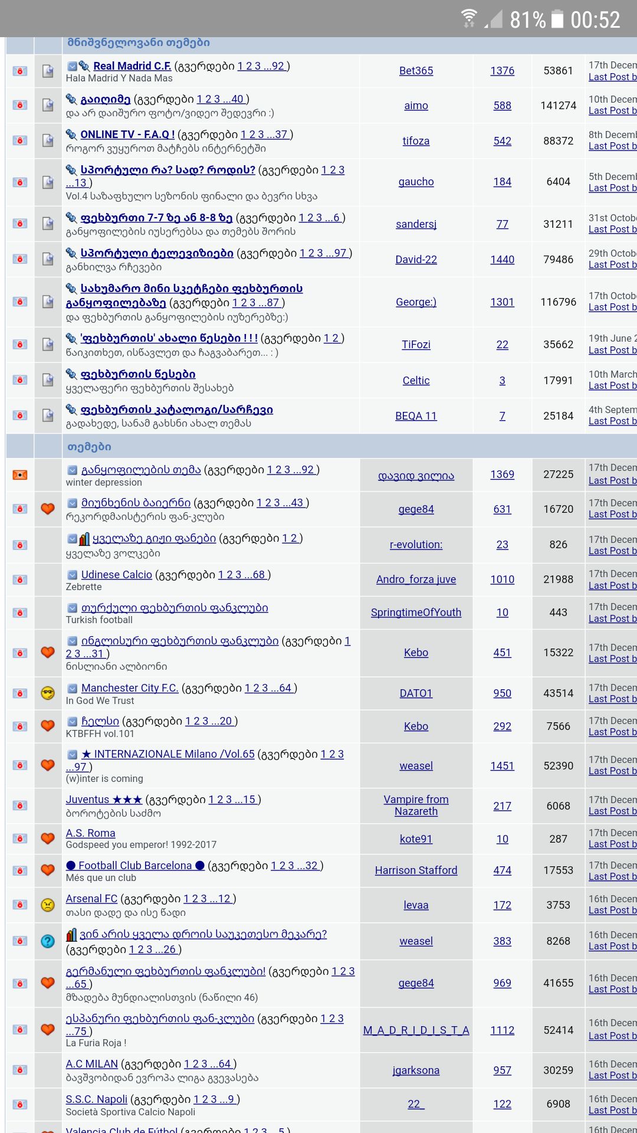
Task: Click folder status icon in Juventus row
Action: click(x=20, y=805)
